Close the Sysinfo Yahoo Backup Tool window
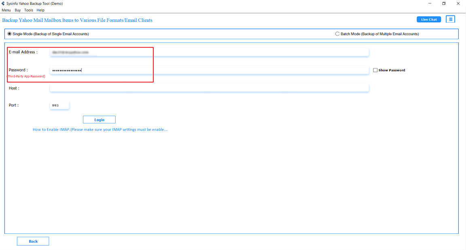Viewport: 466px width, 250px height. pos(458,4)
